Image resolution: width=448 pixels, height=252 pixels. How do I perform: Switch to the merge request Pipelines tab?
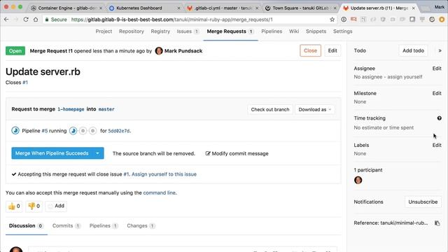tap(104, 225)
